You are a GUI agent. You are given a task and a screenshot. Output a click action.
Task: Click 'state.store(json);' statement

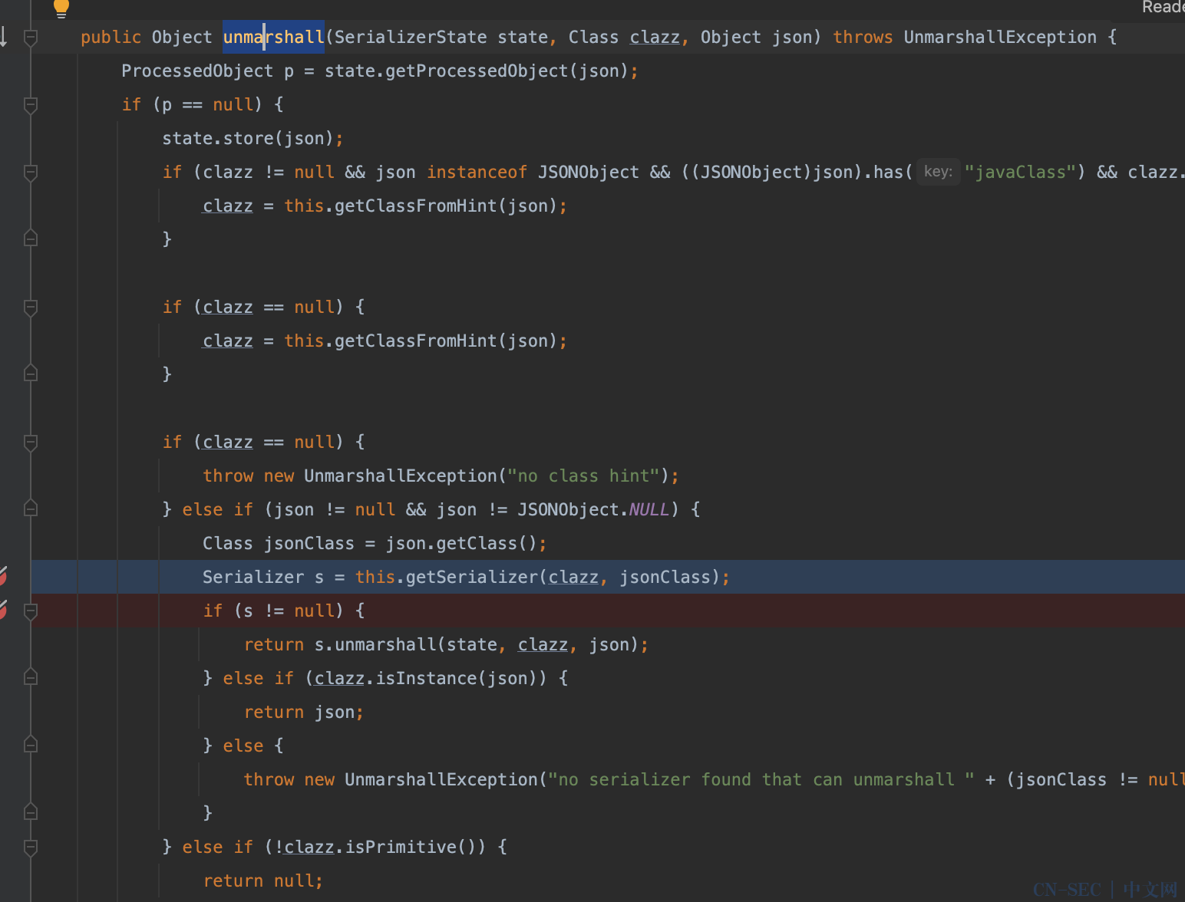(x=253, y=138)
